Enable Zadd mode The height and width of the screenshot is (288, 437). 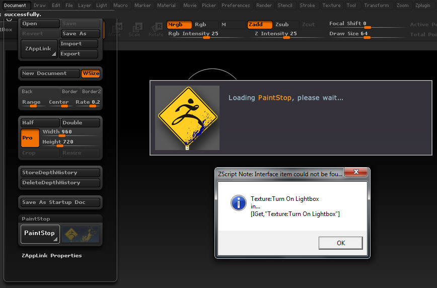pyautogui.click(x=260, y=25)
